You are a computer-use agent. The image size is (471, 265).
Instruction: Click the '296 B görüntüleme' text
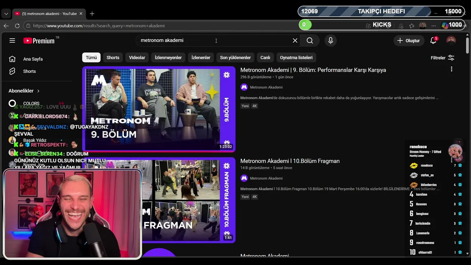[x=256, y=77]
